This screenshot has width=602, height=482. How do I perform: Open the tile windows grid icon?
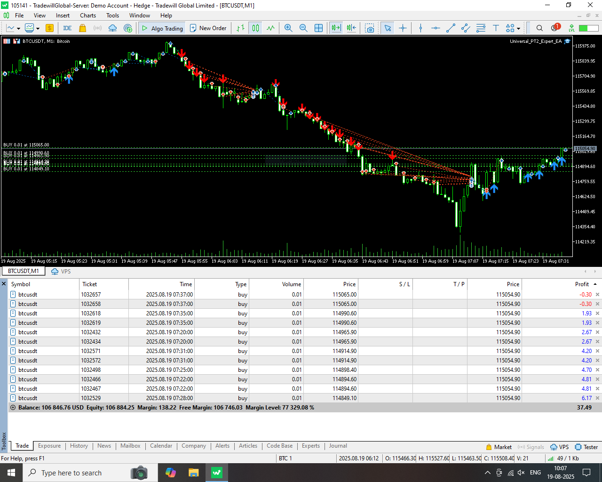[318, 28]
